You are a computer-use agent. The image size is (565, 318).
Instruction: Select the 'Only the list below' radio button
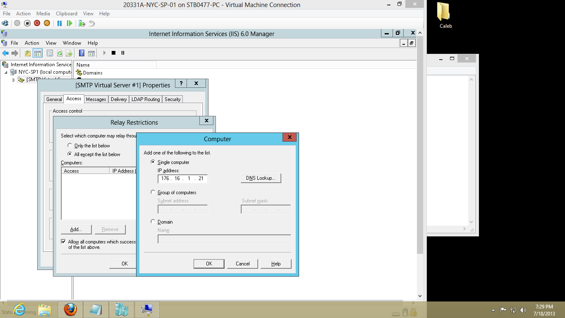pos(70,145)
